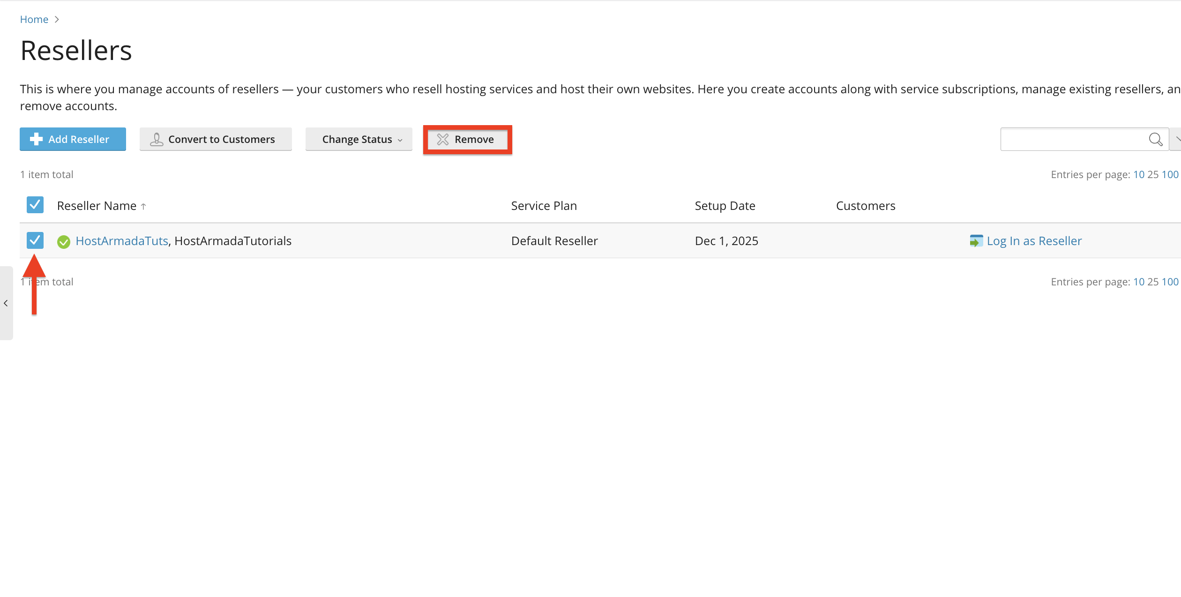Viewport: 1181px width, 597px height.
Task: Sort by Service Plan column
Action: (544, 206)
